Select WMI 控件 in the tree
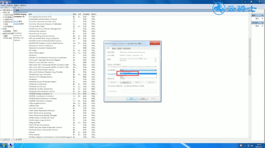Viewport: 265px width, 148px height. coord(8,38)
